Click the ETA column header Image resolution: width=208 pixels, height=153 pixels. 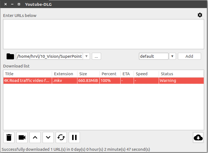127,74
